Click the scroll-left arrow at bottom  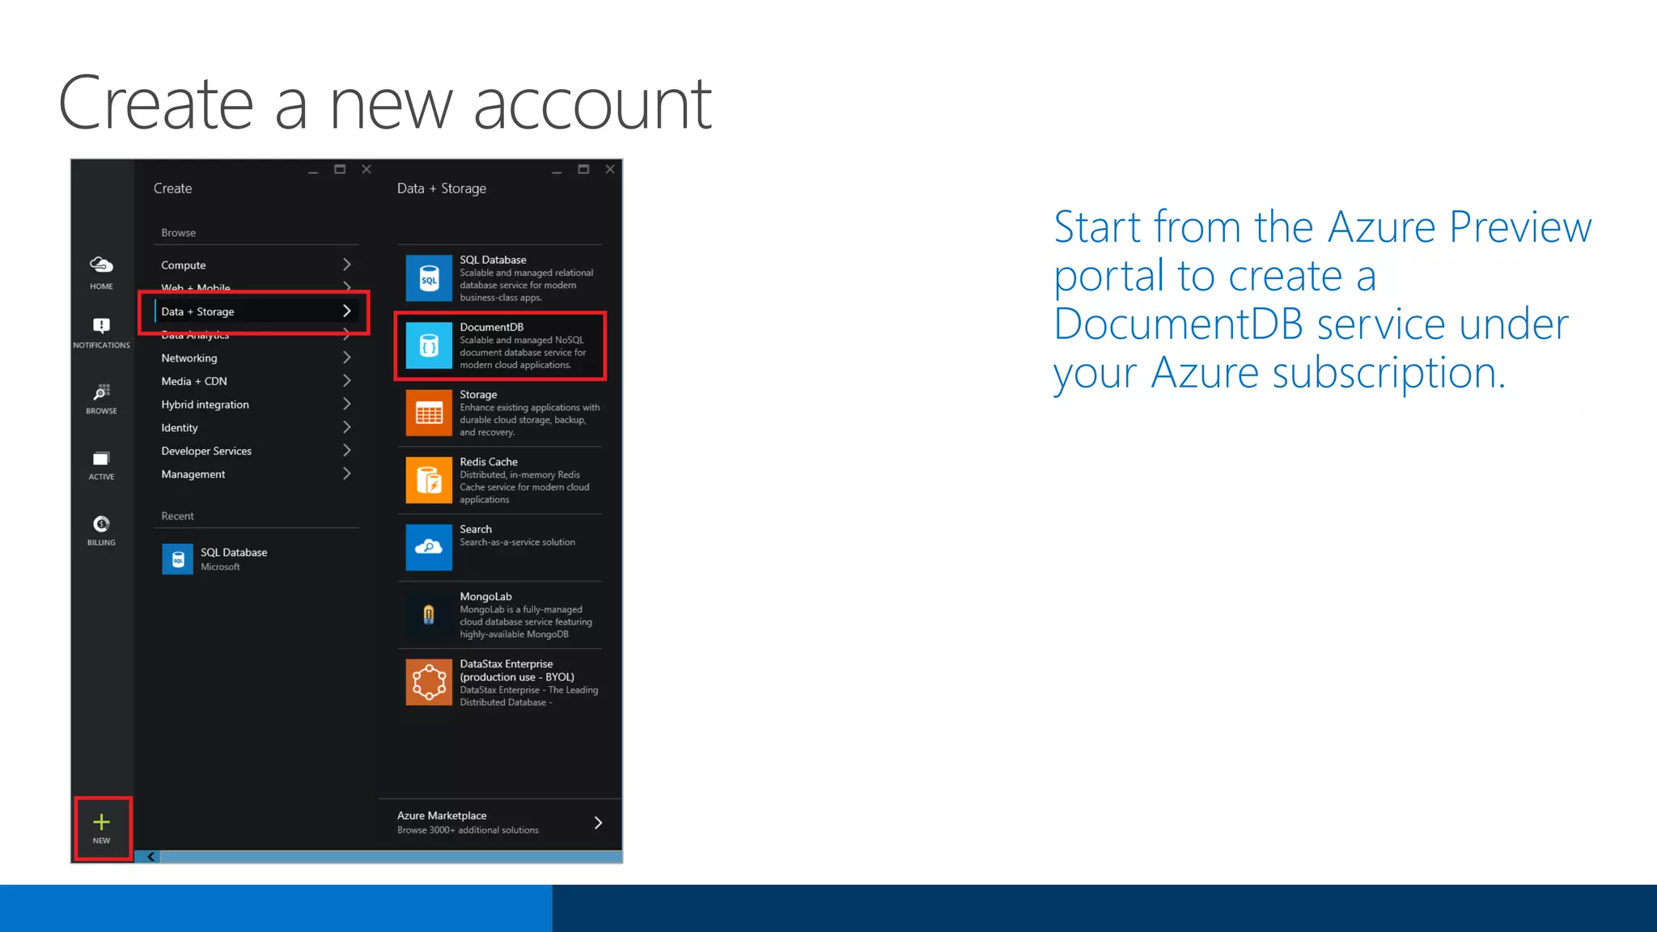click(150, 857)
